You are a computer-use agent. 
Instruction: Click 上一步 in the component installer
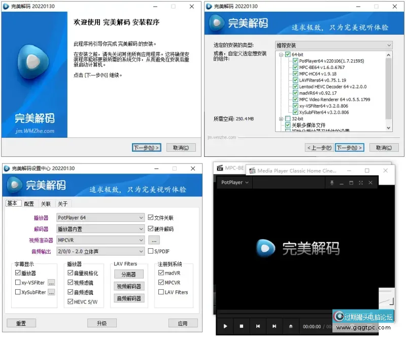coord(319,148)
